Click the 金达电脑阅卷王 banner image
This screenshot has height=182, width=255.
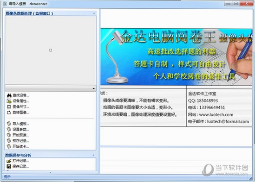tap(177, 57)
